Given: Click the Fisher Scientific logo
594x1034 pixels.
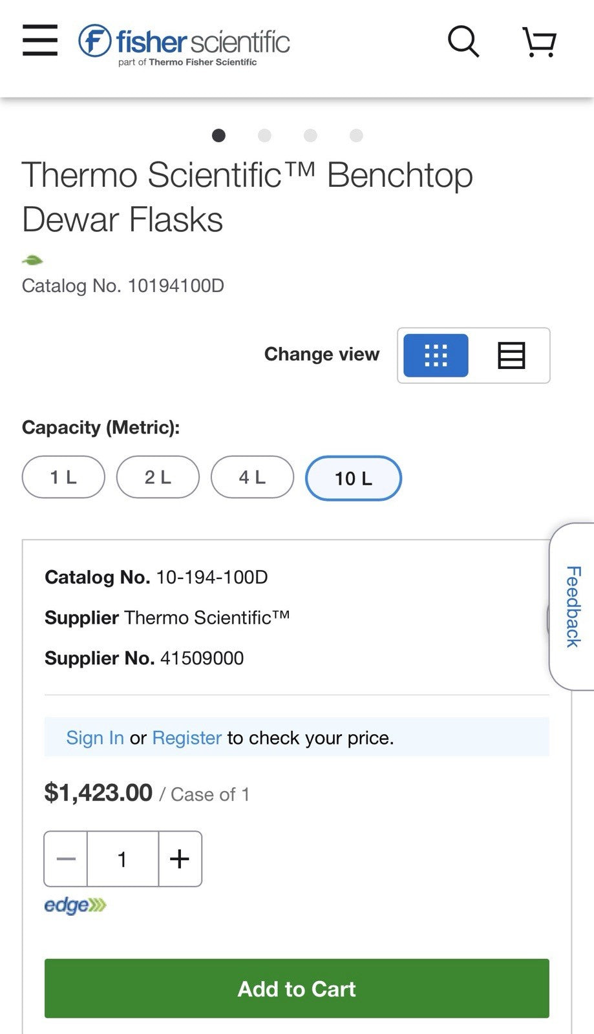Looking at the screenshot, I should point(184,44).
